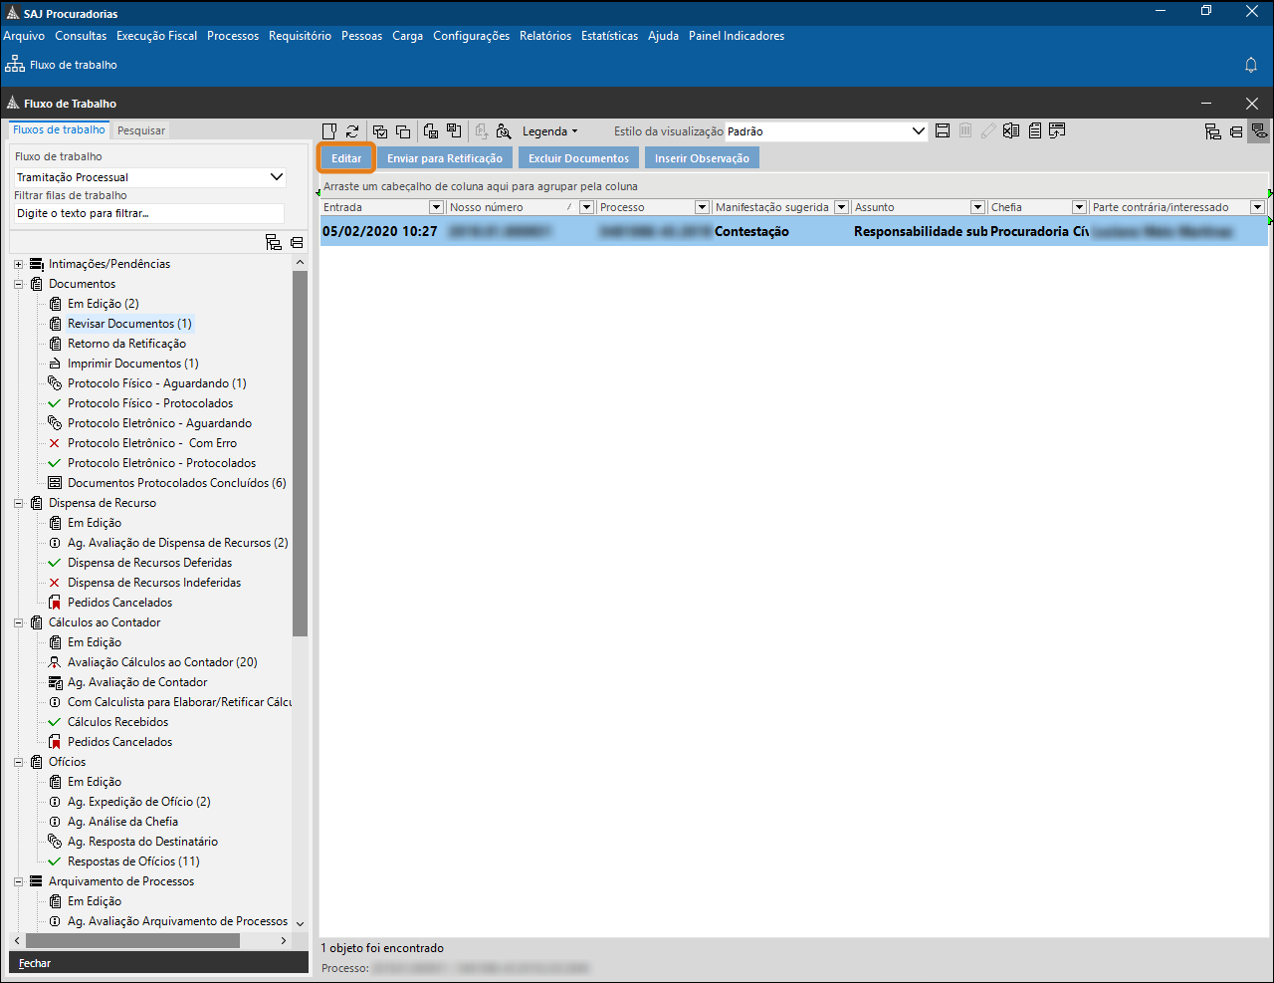Click the new document icon in toolbar

[329, 131]
